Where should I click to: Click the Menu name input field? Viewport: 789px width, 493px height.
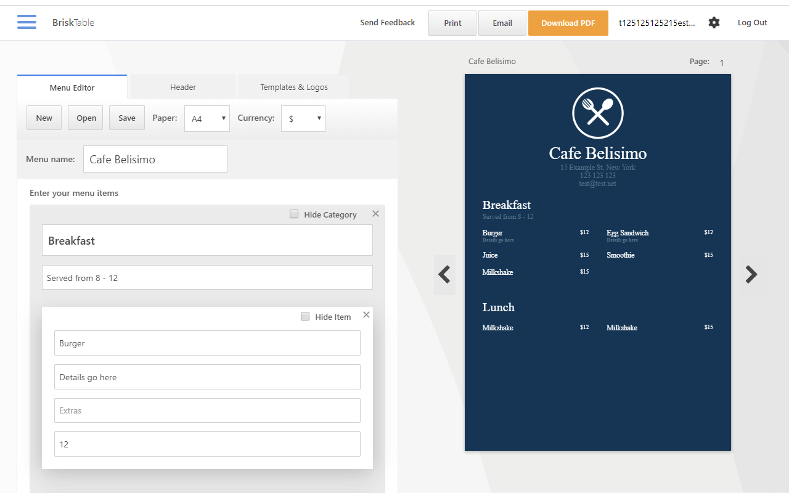coord(155,159)
